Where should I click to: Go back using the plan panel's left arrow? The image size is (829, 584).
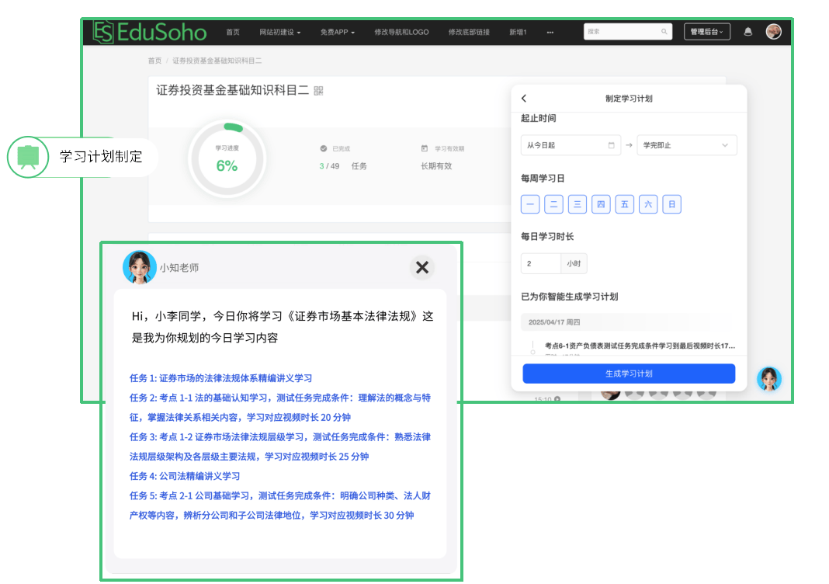click(x=524, y=99)
